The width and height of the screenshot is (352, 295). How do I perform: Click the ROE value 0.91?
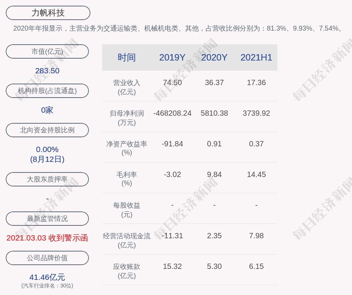click(214, 144)
